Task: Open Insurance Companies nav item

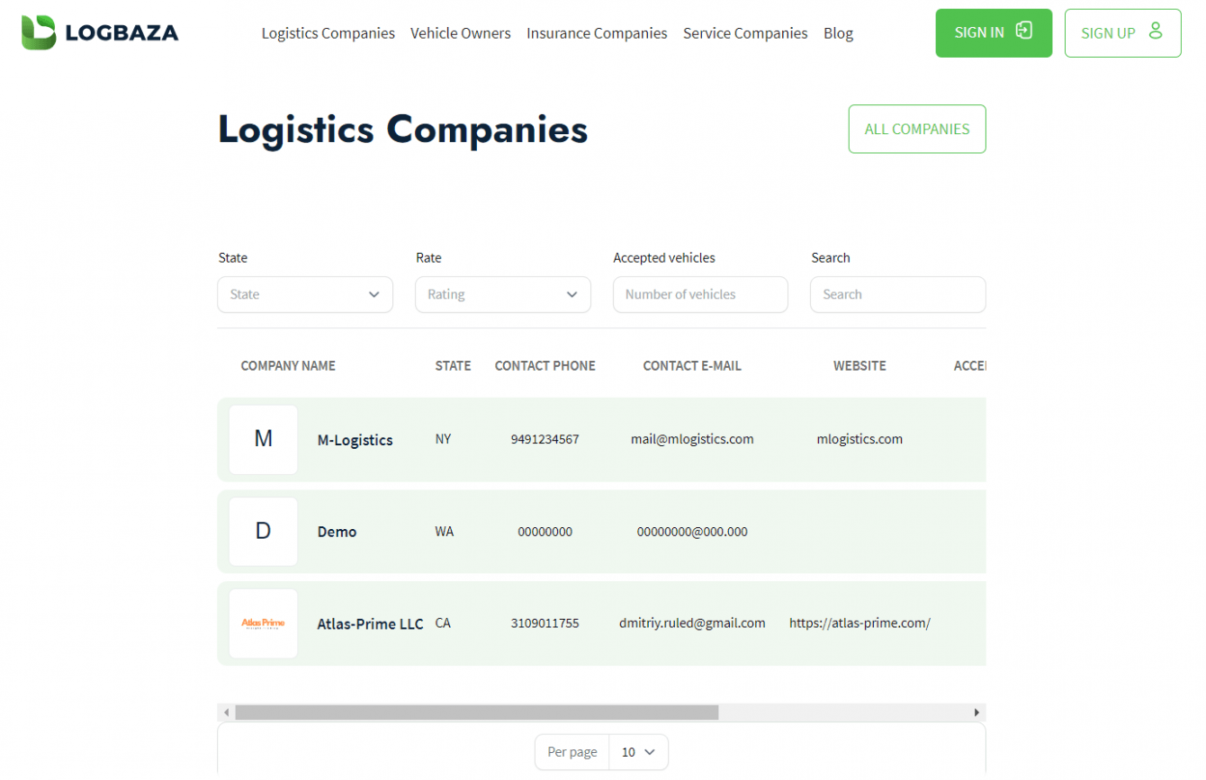Action: (x=597, y=33)
